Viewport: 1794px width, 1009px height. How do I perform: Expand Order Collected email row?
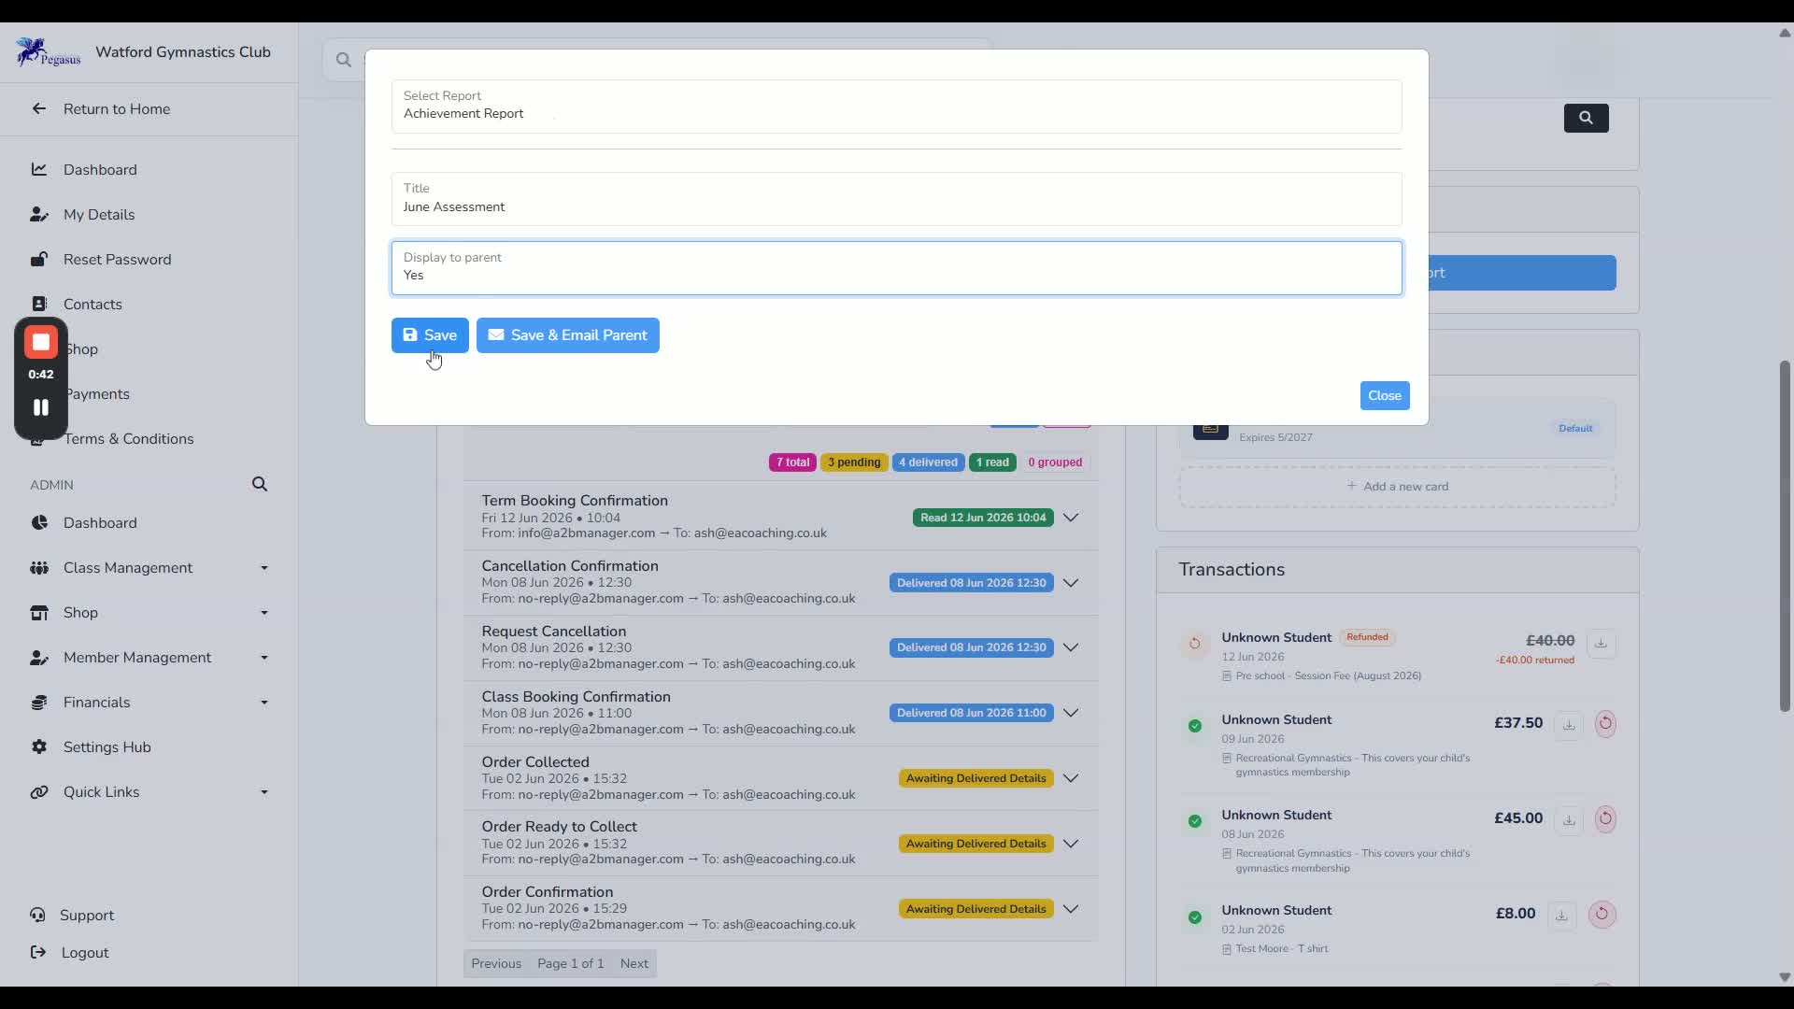pos(1071,778)
